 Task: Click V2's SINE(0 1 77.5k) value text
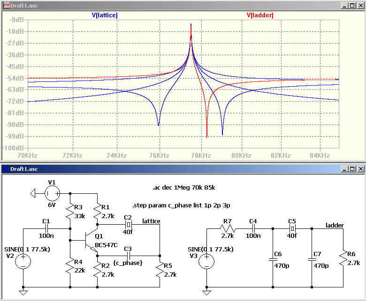pos(27,250)
